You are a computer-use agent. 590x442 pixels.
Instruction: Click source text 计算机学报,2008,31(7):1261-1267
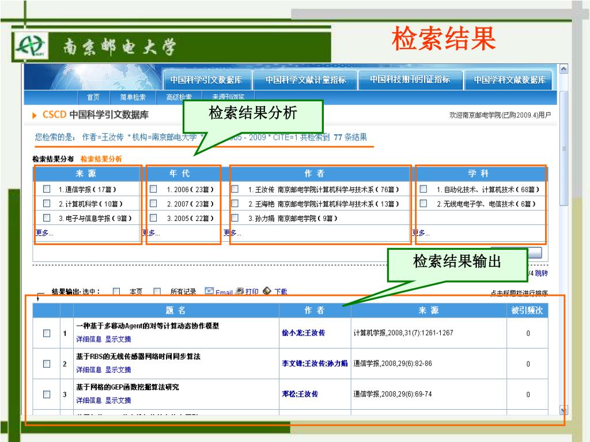[x=403, y=333]
